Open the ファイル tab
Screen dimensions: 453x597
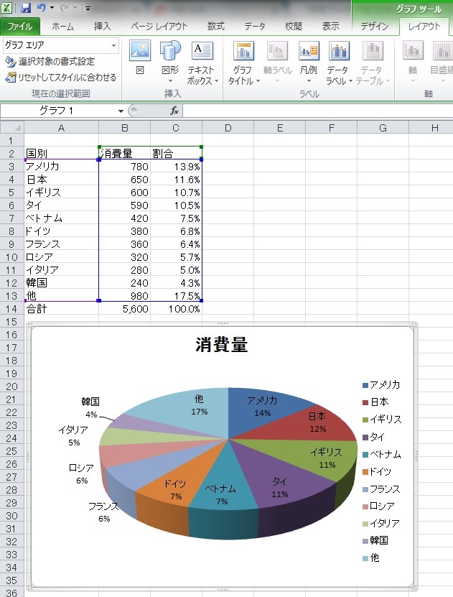(x=20, y=27)
